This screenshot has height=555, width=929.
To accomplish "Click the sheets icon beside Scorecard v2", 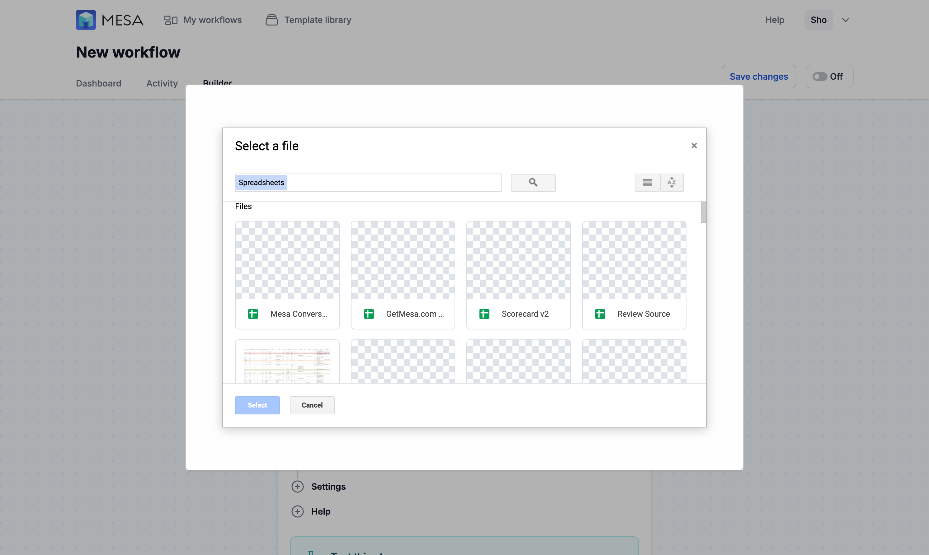I will click(x=484, y=314).
